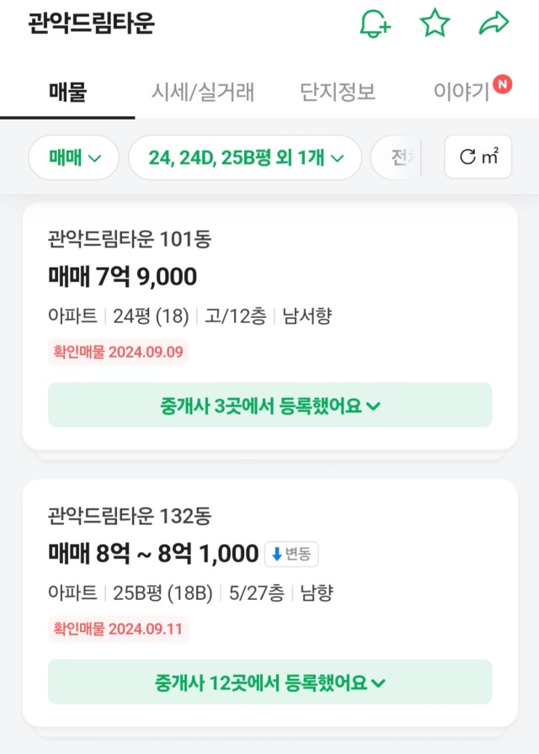
Task: Share listing using arrow icon
Action: [x=494, y=23]
